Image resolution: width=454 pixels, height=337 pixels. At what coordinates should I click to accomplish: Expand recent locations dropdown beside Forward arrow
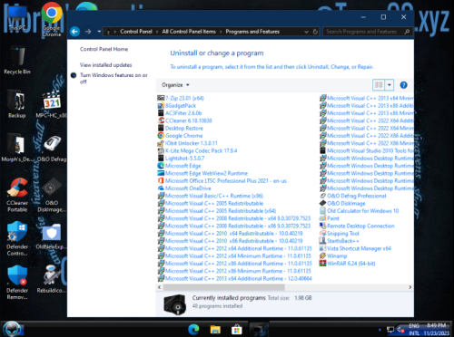click(99, 32)
